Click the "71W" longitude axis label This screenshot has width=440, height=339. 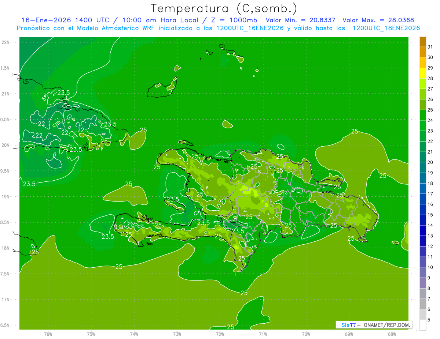click(263, 334)
